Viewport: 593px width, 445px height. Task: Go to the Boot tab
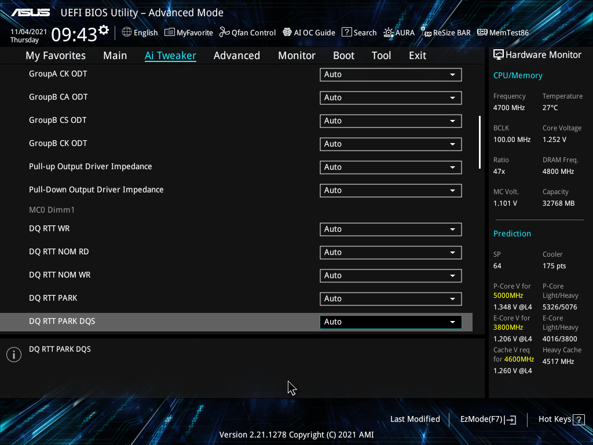[x=344, y=56]
